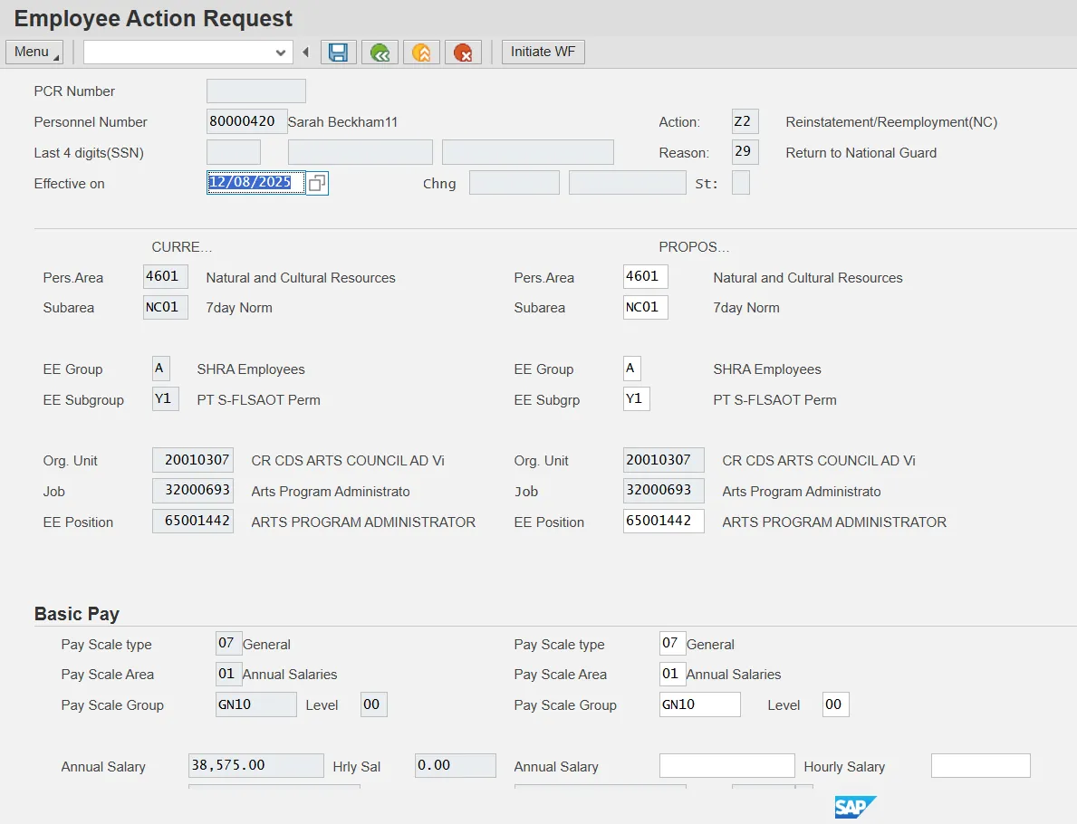Click the orange Exit icon
The height and width of the screenshot is (824, 1077).
coord(421,53)
